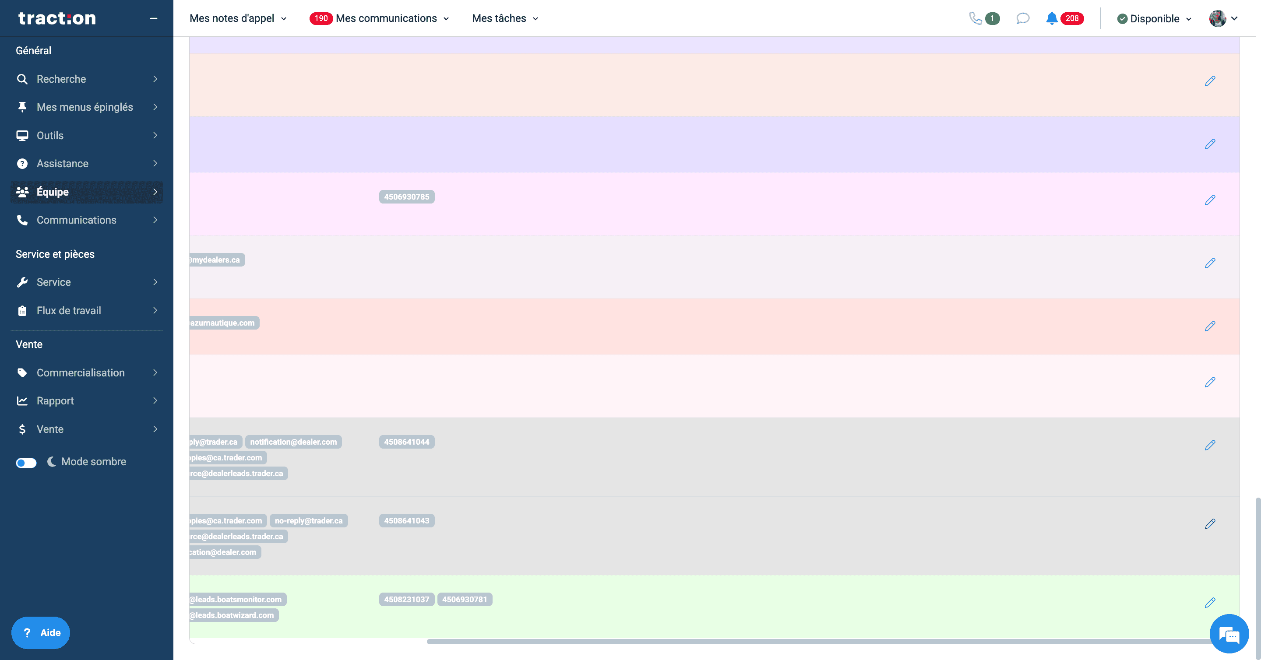Open the chat bubble icon in header
The image size is (1261, 660).
click(x=1023, y=18)
